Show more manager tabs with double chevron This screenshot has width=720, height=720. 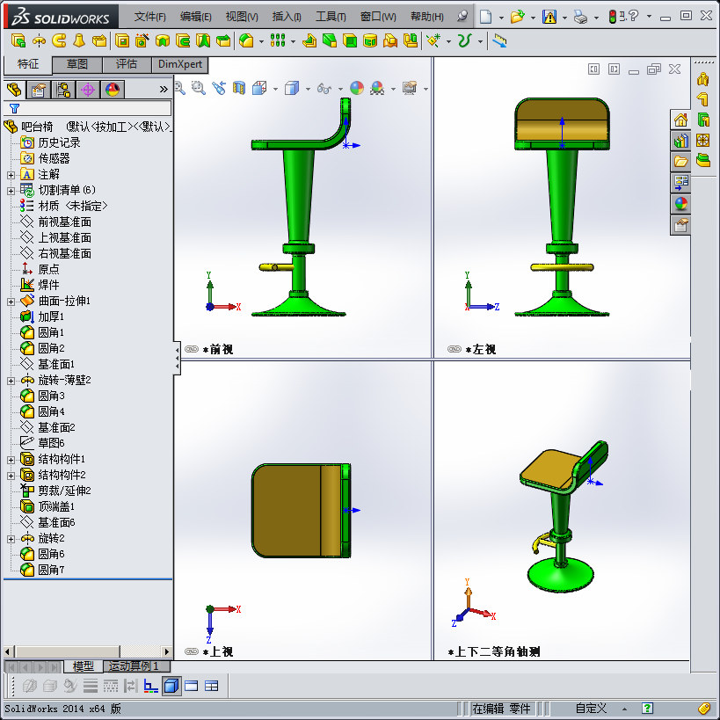164,89
